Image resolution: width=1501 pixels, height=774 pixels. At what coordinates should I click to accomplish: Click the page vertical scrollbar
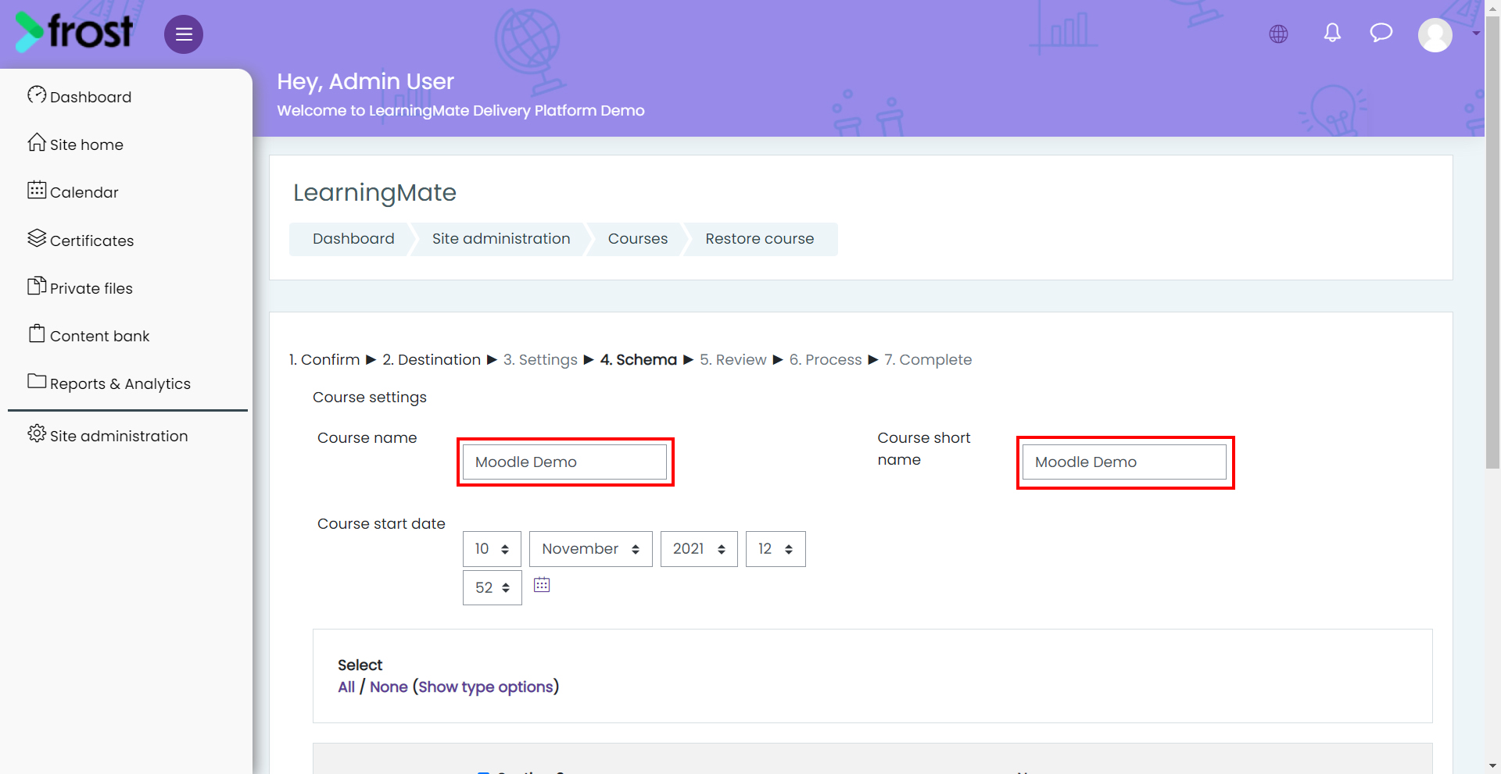(1492, 242)
